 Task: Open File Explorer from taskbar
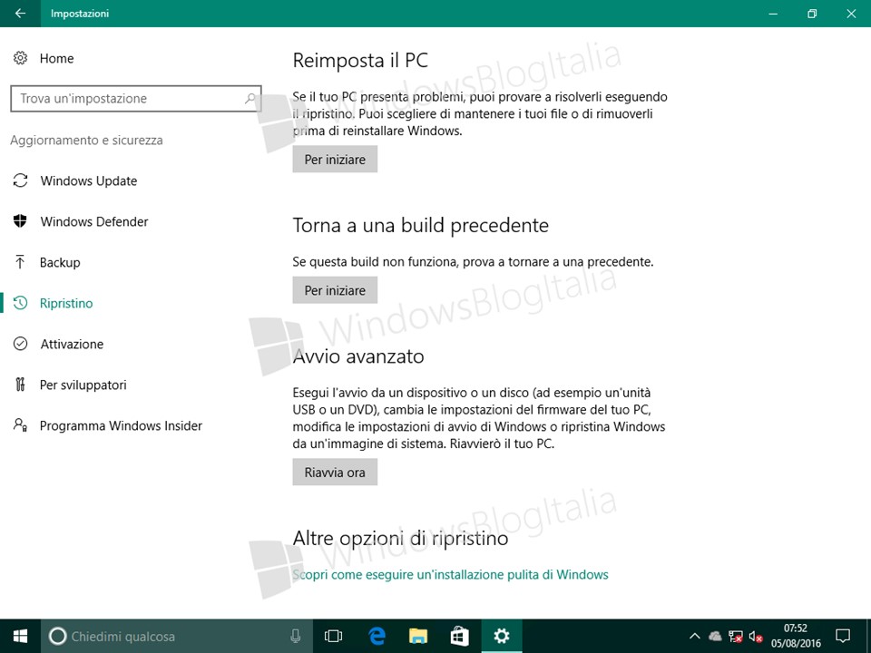point(418,637)
